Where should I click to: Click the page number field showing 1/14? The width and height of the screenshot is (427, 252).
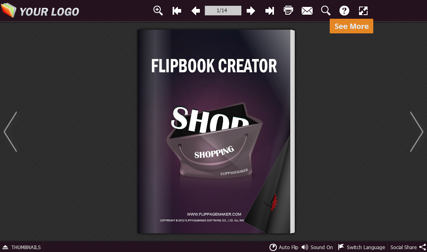coord(223,11)
